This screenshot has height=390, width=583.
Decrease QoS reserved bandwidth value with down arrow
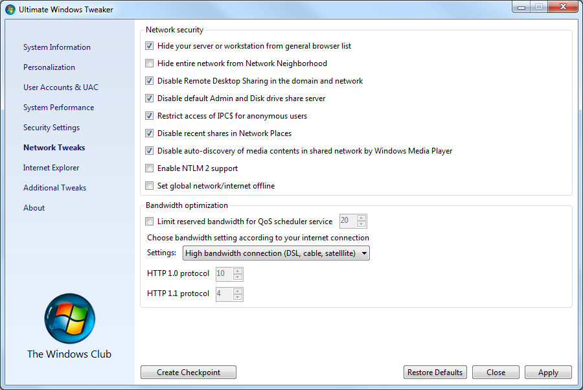coord(361,224)
